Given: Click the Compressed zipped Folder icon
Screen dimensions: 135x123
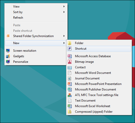Looking at the screenshot, I should click(70, 112).
